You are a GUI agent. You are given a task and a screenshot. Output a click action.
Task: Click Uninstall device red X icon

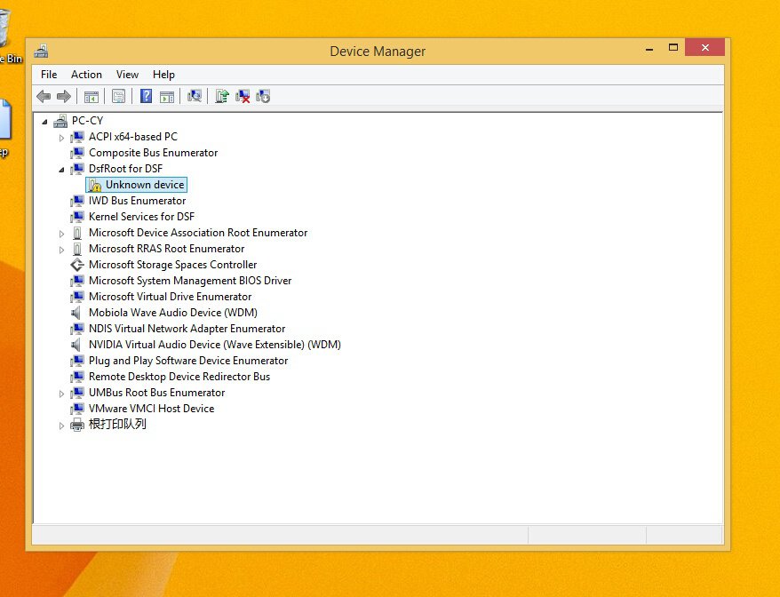243,96
